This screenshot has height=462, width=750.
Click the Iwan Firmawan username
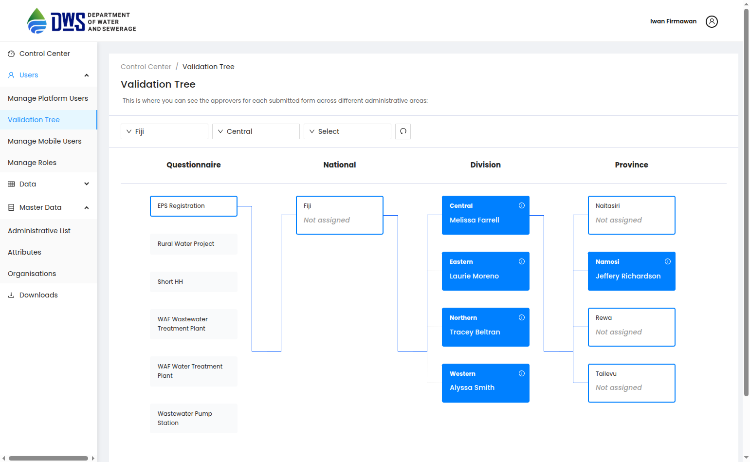click(x=673, y=21)
